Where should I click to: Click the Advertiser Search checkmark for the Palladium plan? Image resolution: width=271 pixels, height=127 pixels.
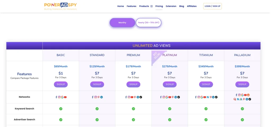(242, 120)
